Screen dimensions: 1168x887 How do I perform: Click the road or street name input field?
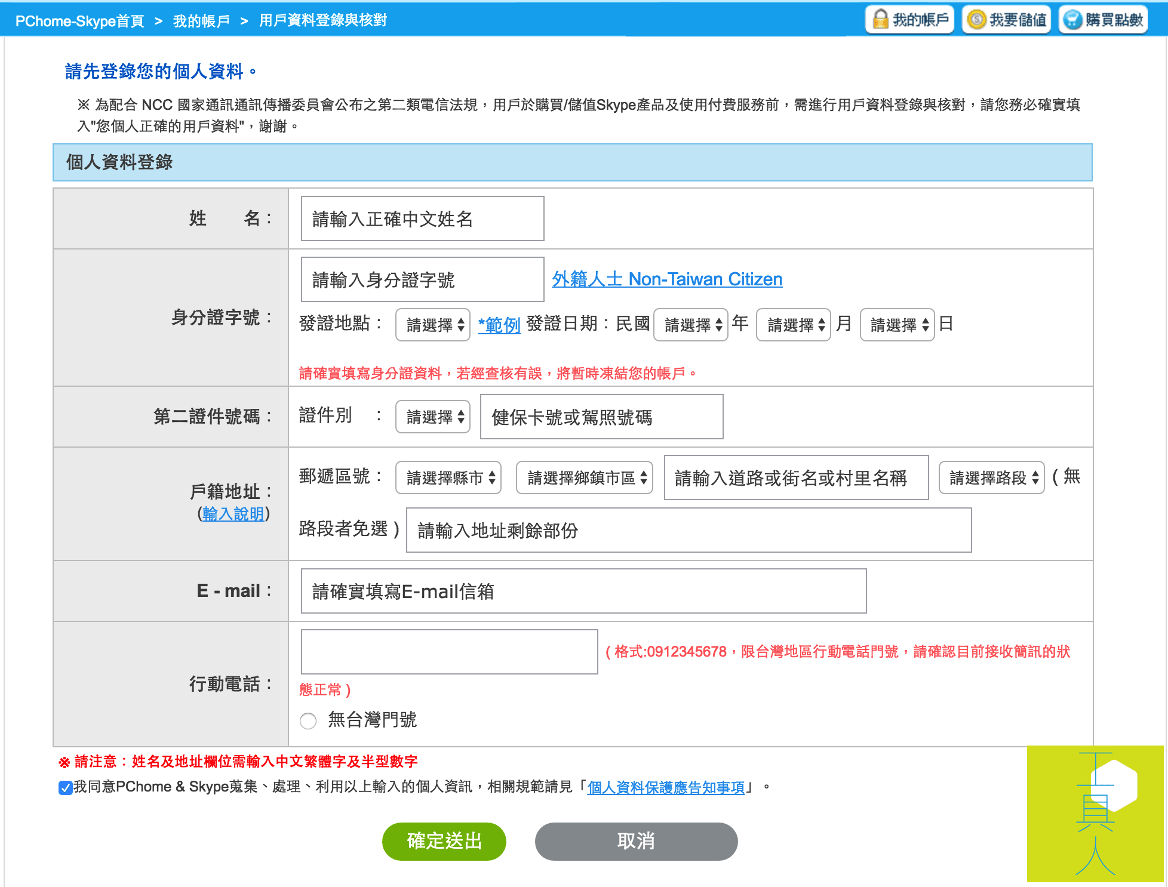[x=797, y=478]
